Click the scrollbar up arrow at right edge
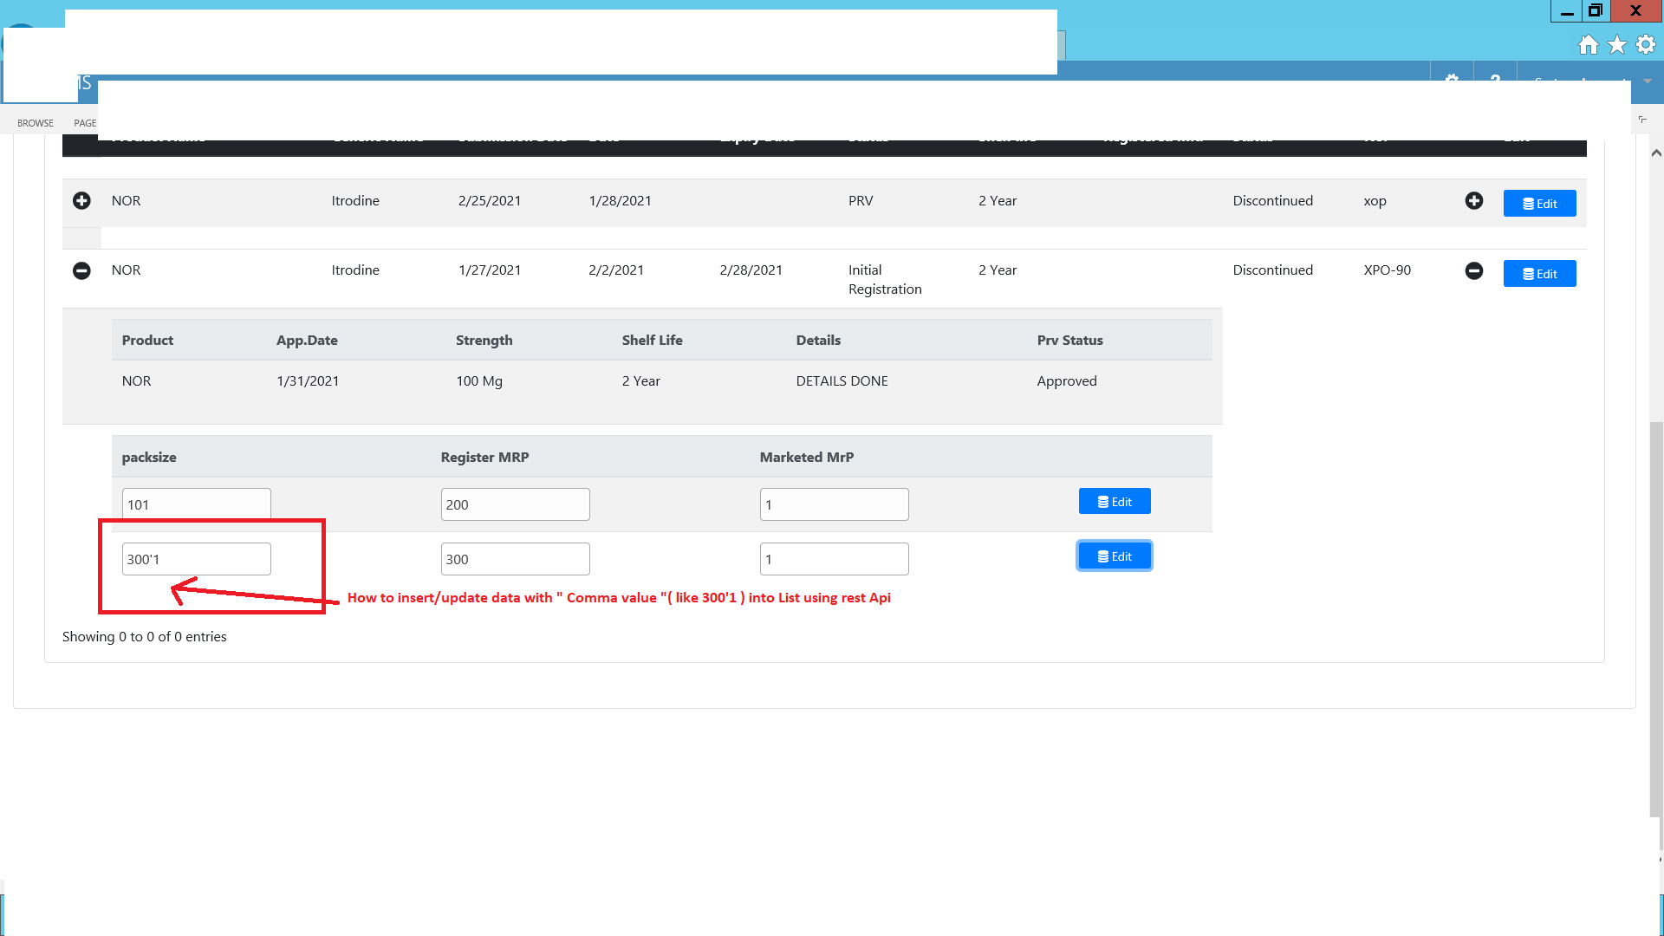The image size is (1664, 936). click(1655, 153)
